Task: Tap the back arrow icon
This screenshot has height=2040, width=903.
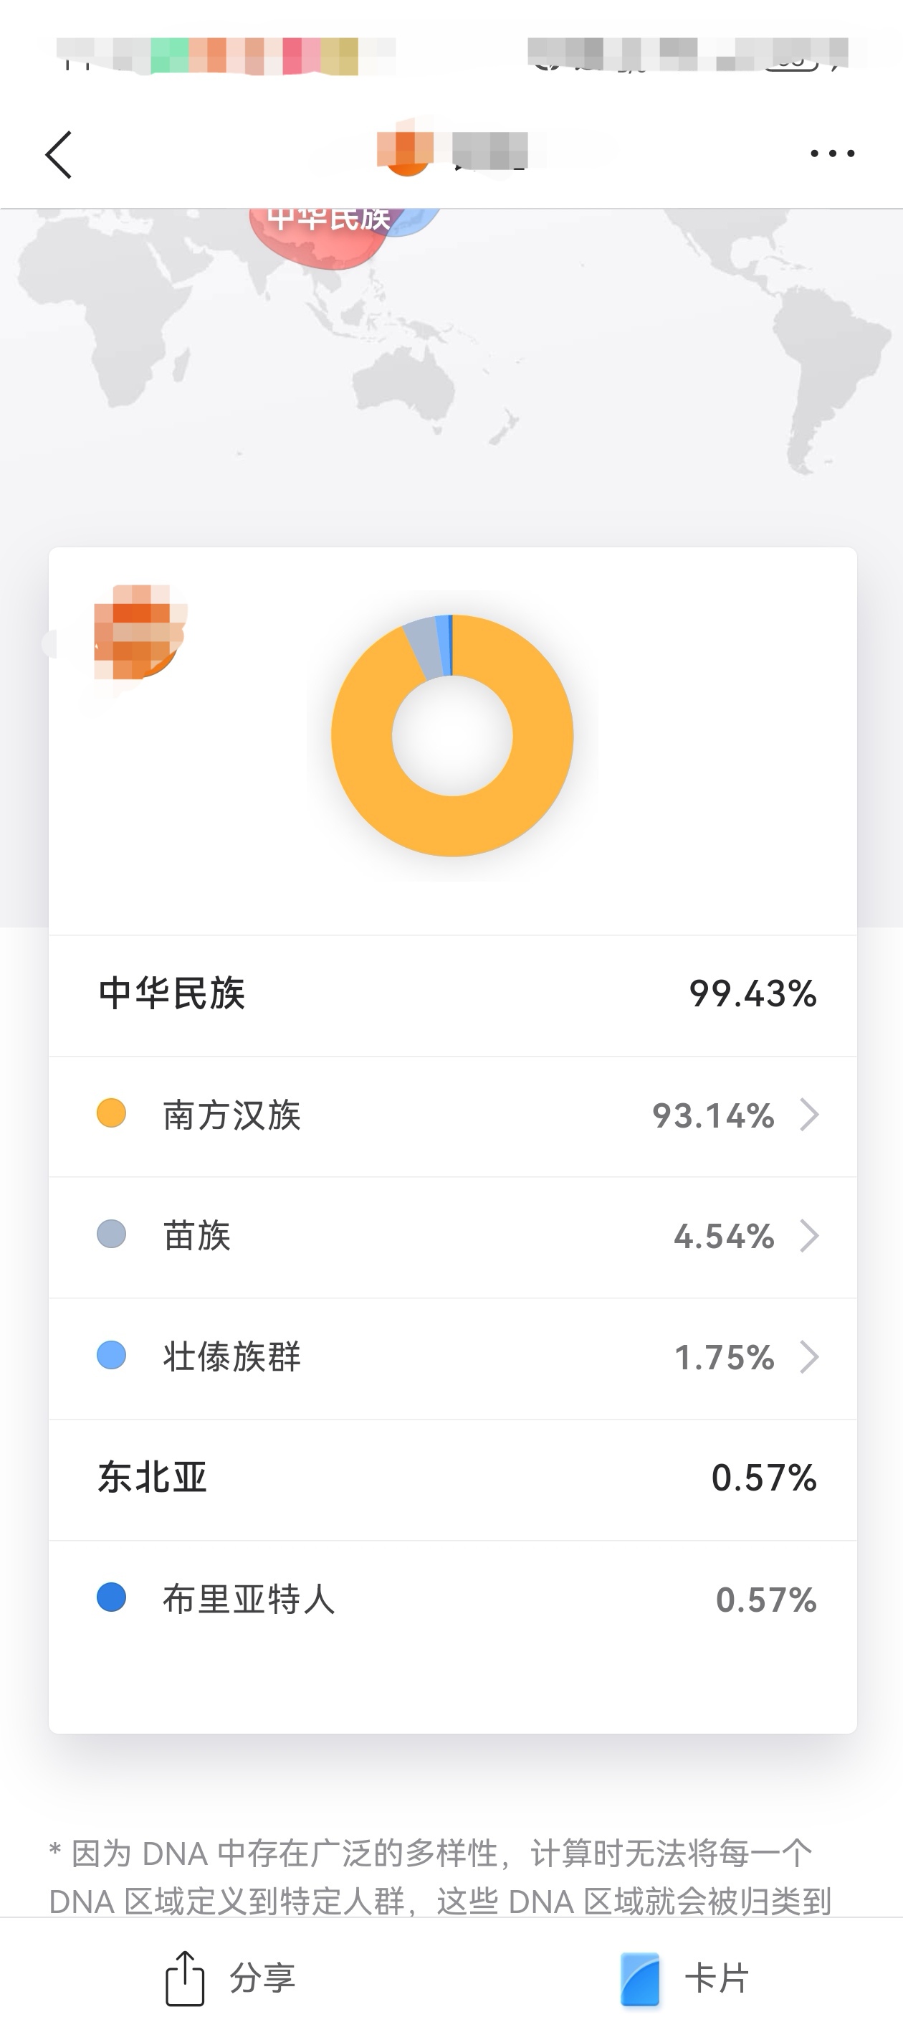Action: coord(59,154)
